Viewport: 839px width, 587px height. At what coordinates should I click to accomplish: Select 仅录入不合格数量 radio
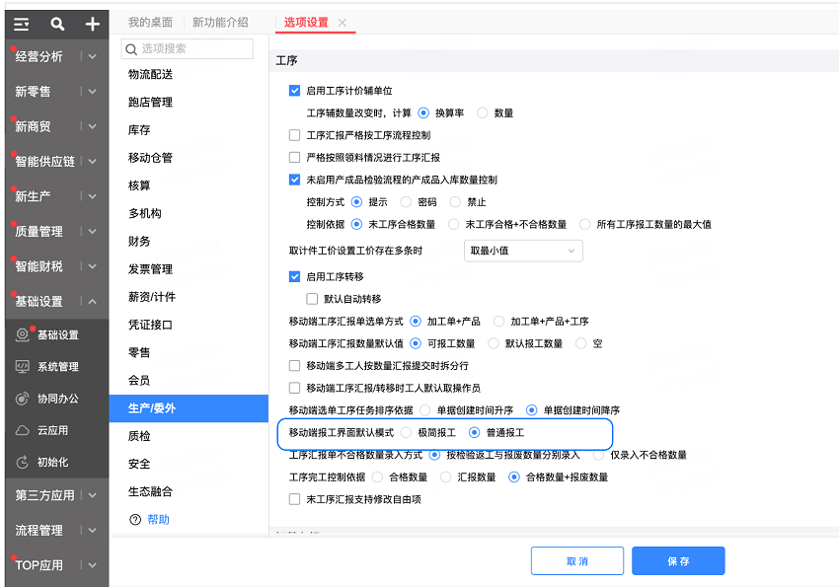coord(599,455)
